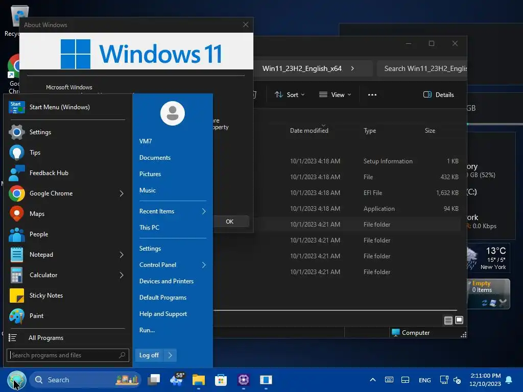This screenshot has width=523, height=392.
Task: Click the user account avatar picture
Action: click(173, 113)
